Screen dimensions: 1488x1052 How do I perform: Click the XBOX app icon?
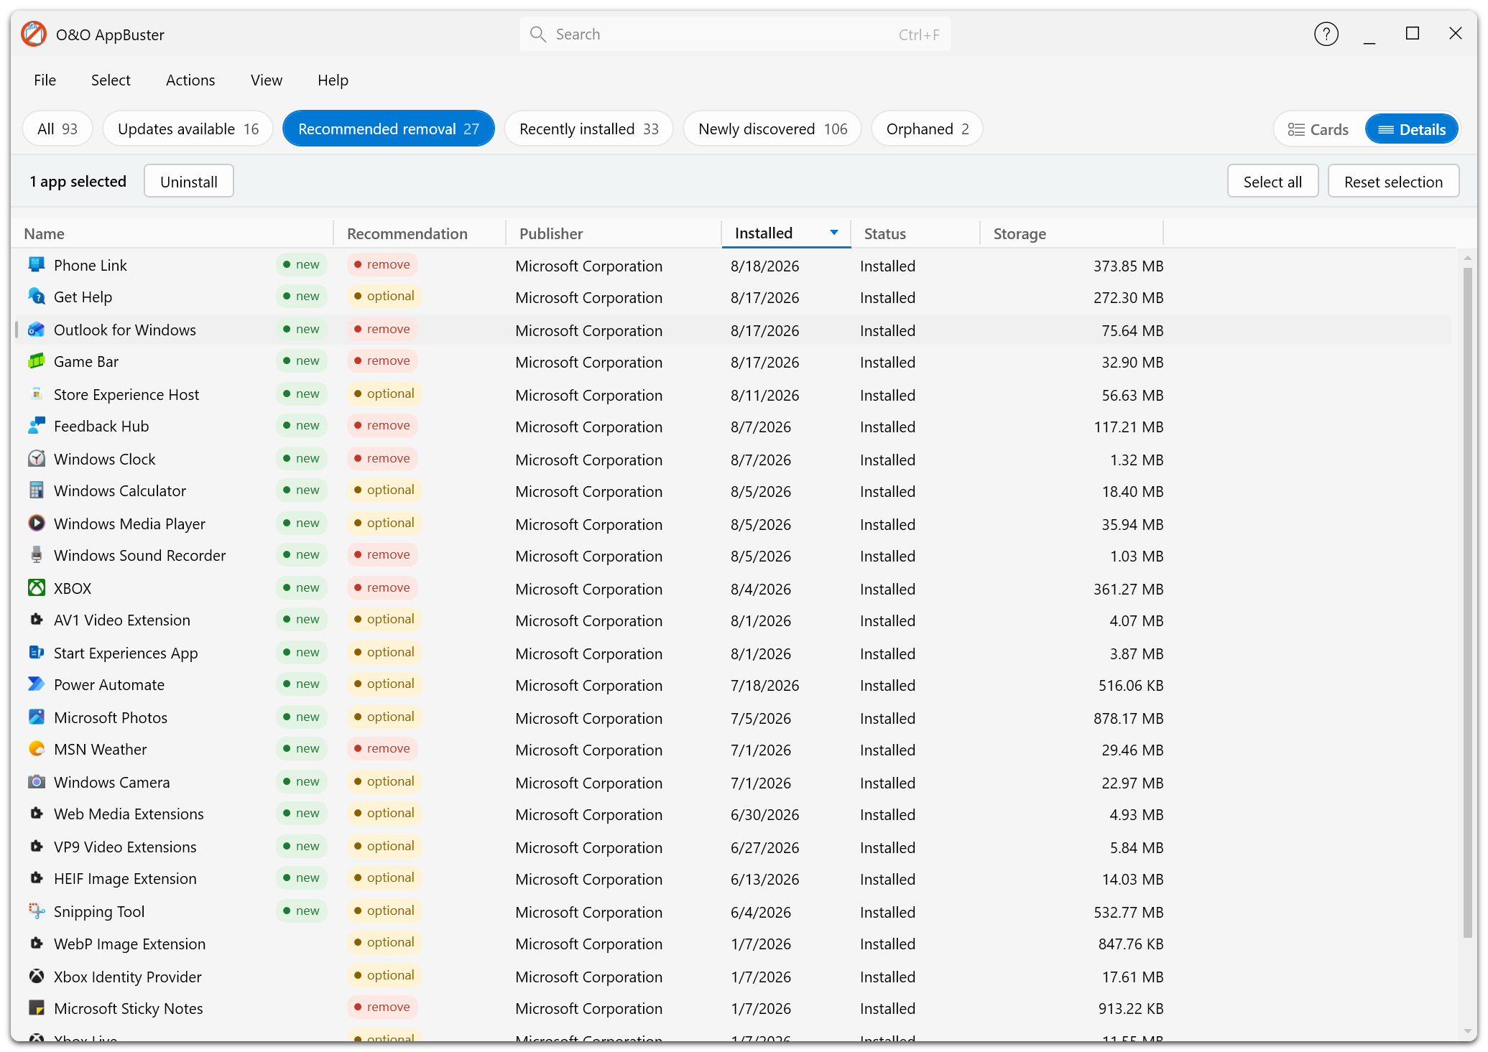[x=36, y=588]
